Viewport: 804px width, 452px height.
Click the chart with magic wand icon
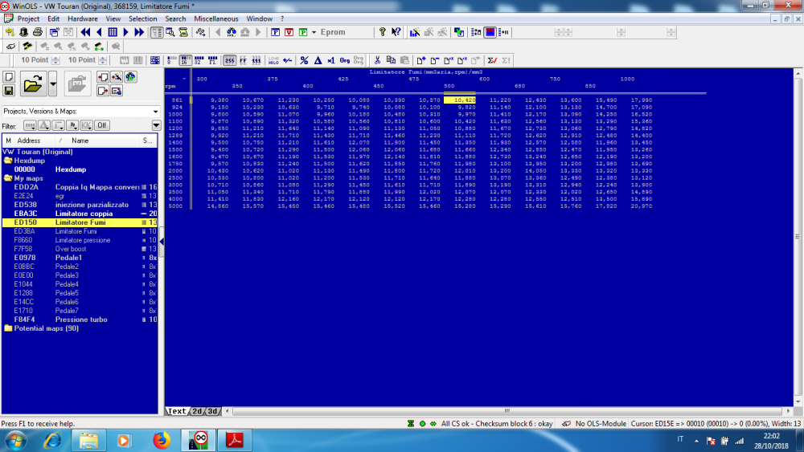(415, 32)
